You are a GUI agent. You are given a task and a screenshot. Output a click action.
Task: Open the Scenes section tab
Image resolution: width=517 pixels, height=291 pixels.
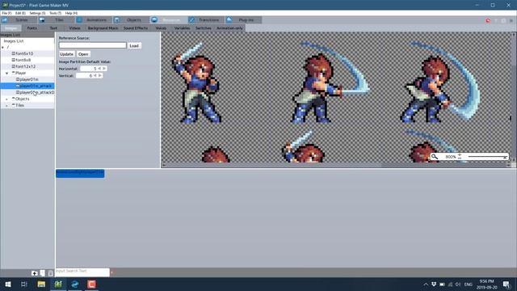(19, 19)
